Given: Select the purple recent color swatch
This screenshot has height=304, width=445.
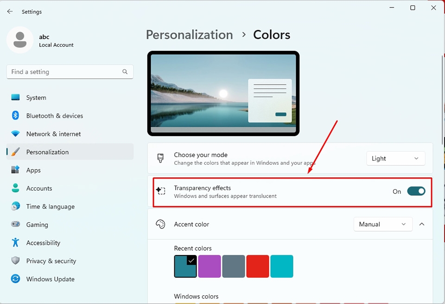Looking at the screenshot, I should point(210,266).
